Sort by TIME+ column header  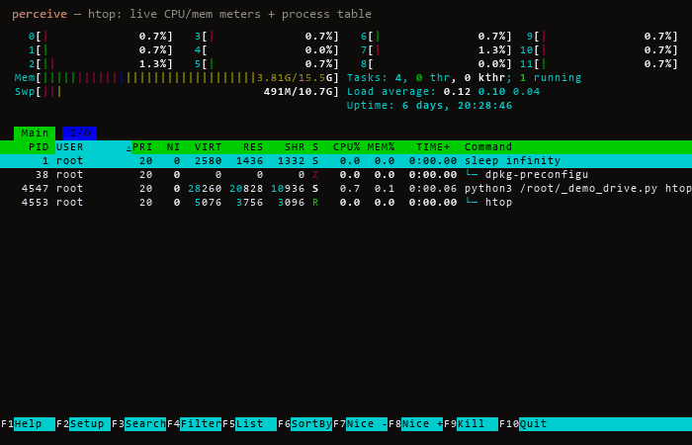[433, 147]
